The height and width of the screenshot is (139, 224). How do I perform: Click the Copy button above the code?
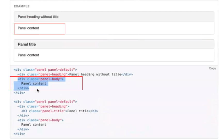[x=212, y=68]
